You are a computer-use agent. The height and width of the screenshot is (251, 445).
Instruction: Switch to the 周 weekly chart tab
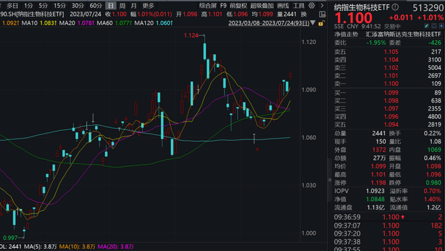click(123, 5)
